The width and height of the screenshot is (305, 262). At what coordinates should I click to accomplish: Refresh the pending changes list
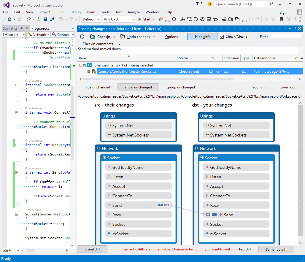click(82, 37)
